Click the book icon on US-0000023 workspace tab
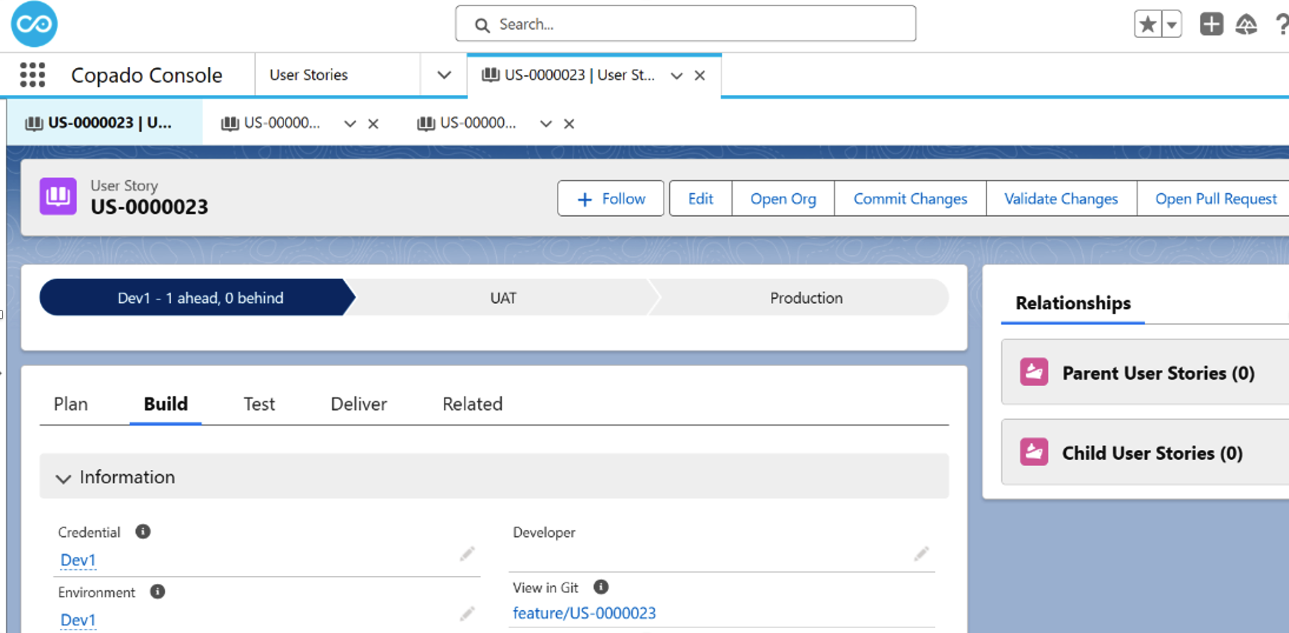Image resolution: width=1289 pixels, height=633 pixels. [x=490, y=75]
